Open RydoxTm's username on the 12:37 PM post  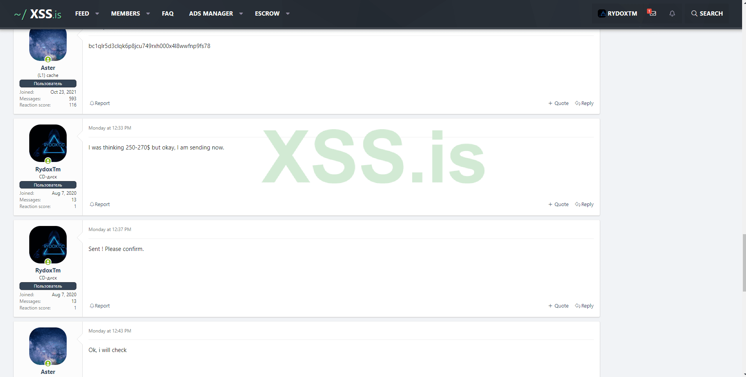tap(48, 270)
